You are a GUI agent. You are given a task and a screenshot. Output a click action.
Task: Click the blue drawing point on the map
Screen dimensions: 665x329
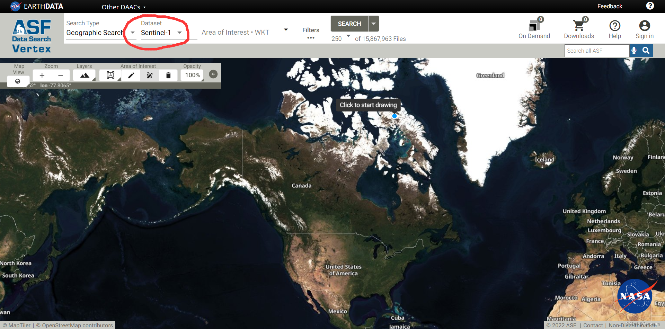pyautogui.click(x=394, y=116)
